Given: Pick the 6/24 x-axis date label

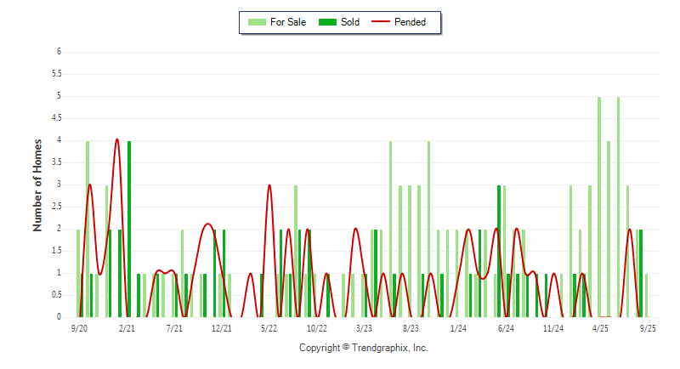Looking at the screenshot, I should pos(506,328).
